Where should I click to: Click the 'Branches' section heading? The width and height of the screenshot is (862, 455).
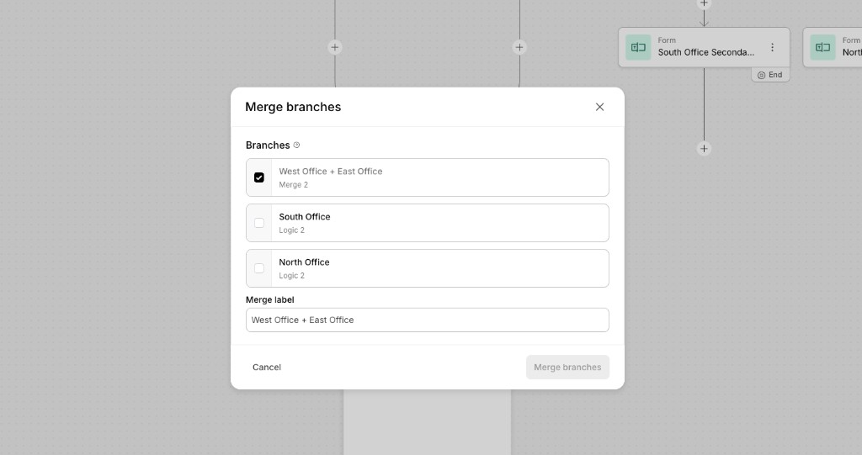[268, 145]
